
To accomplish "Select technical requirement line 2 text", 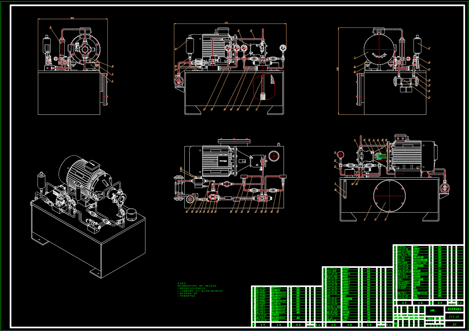I will [191, 288].
